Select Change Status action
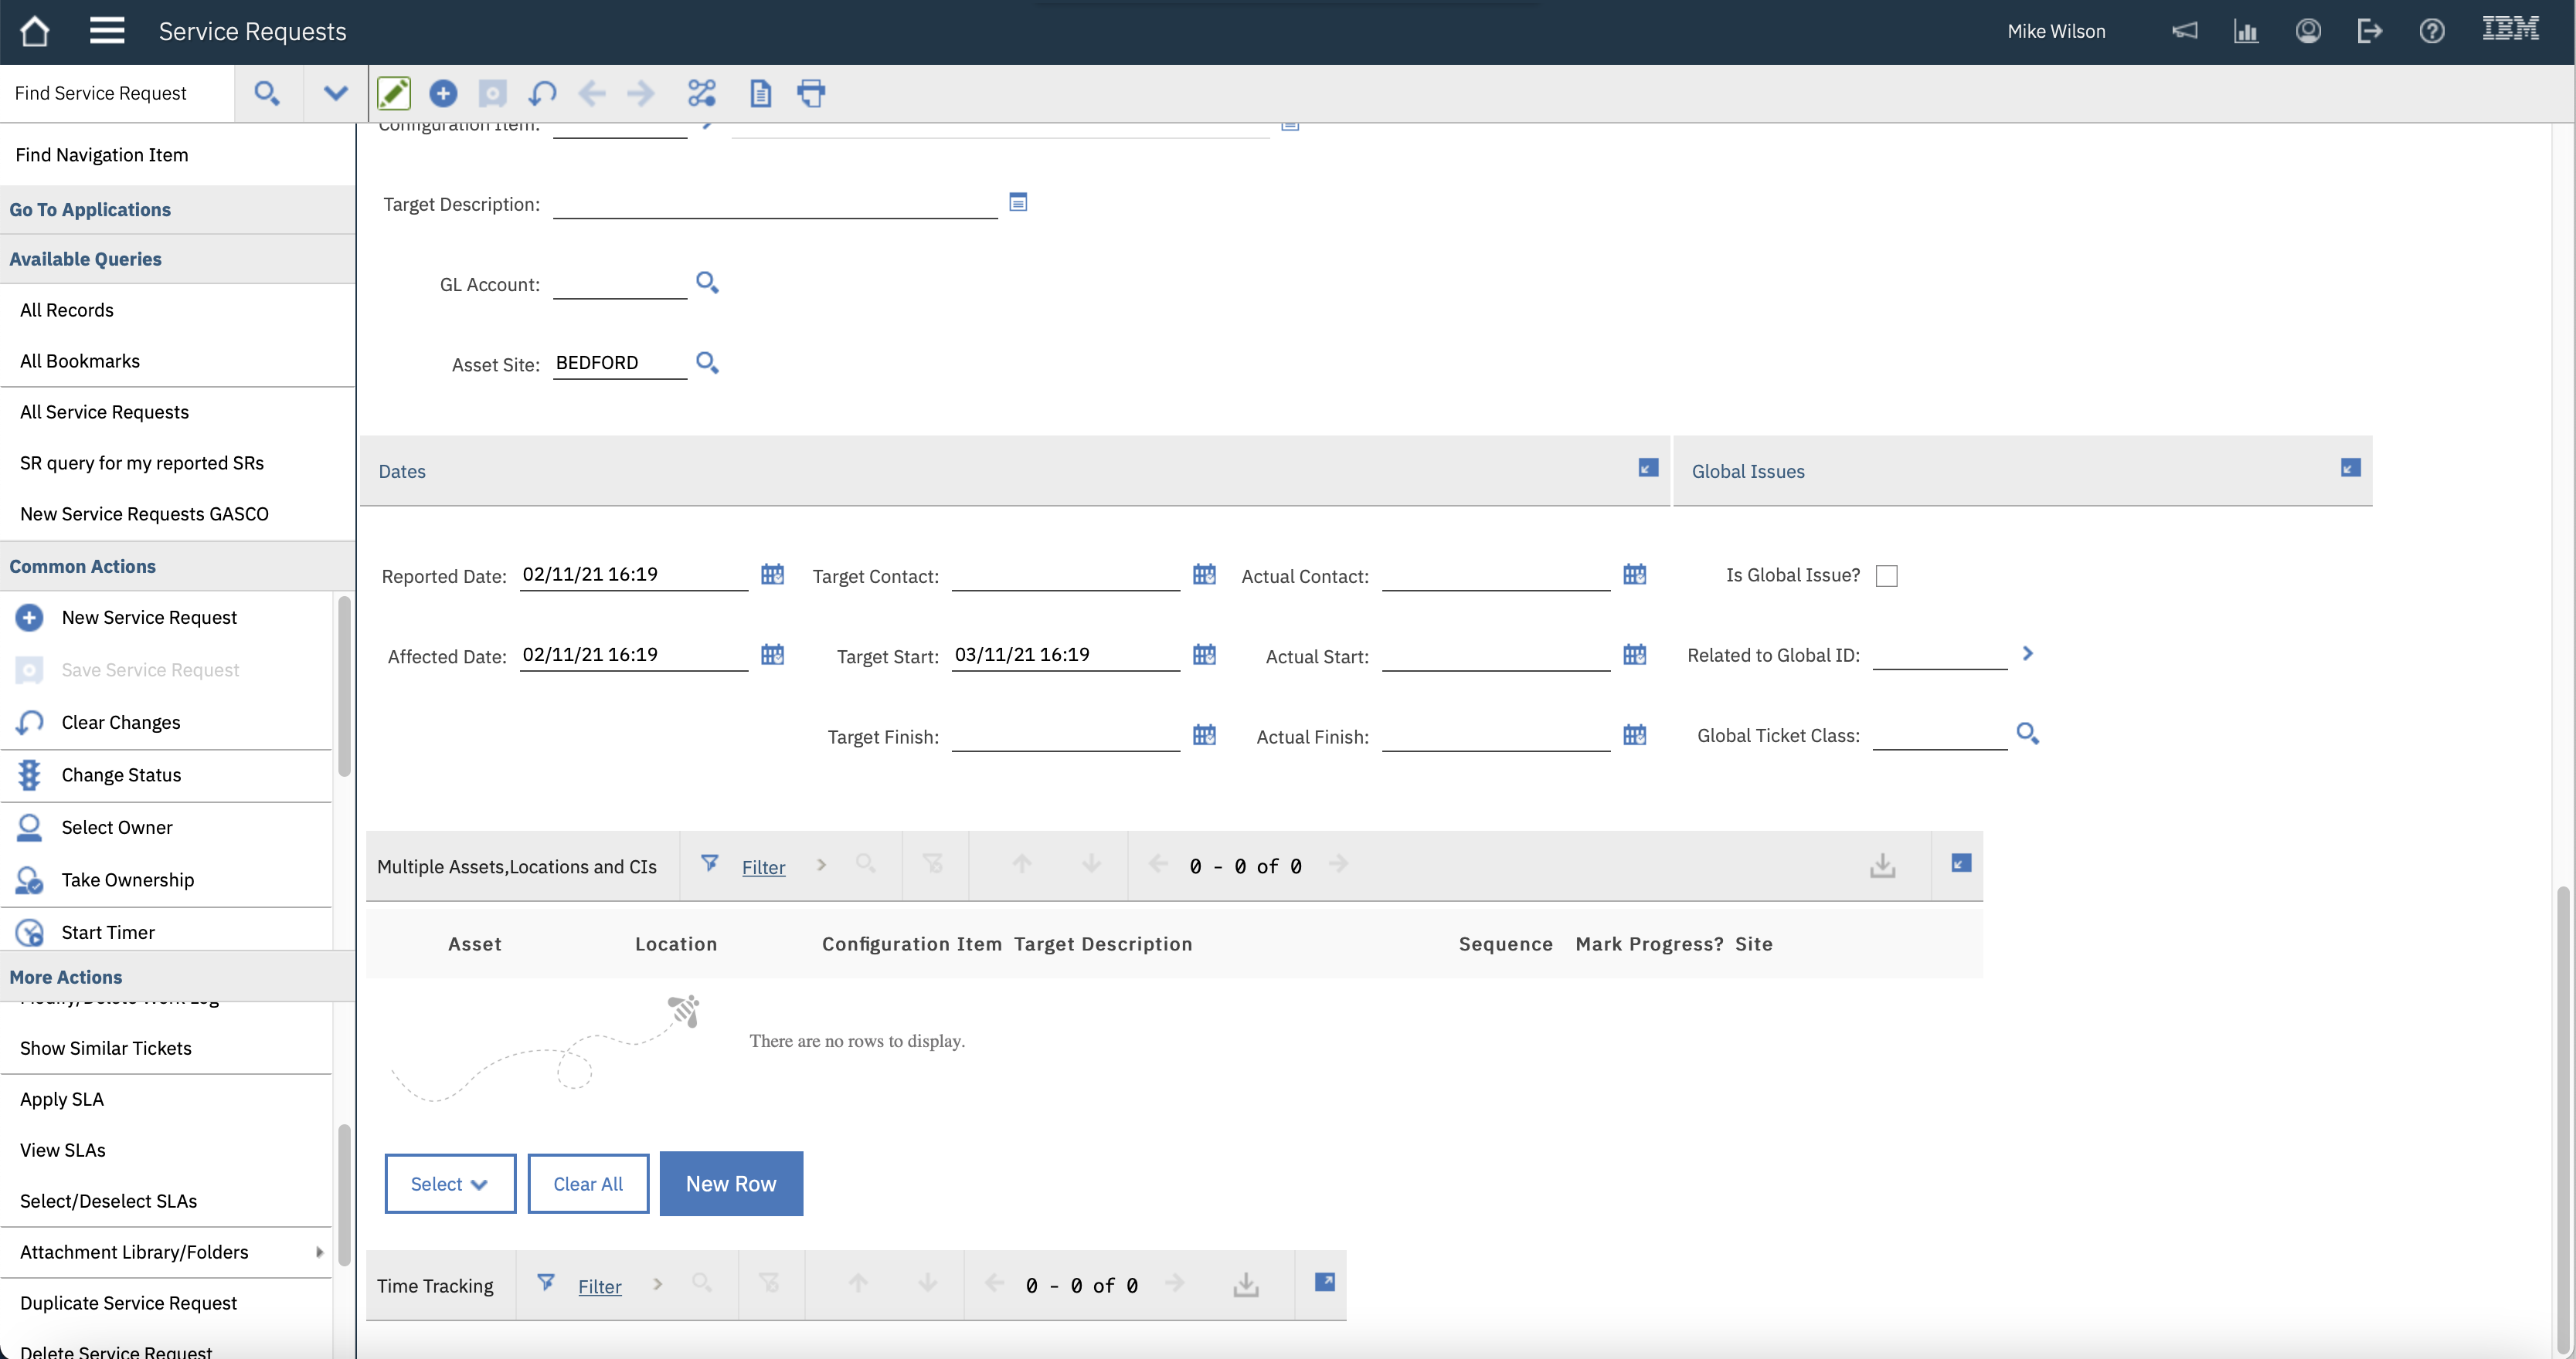The width and height of the screenshot is (2576, 1359). tap(121, 775)
